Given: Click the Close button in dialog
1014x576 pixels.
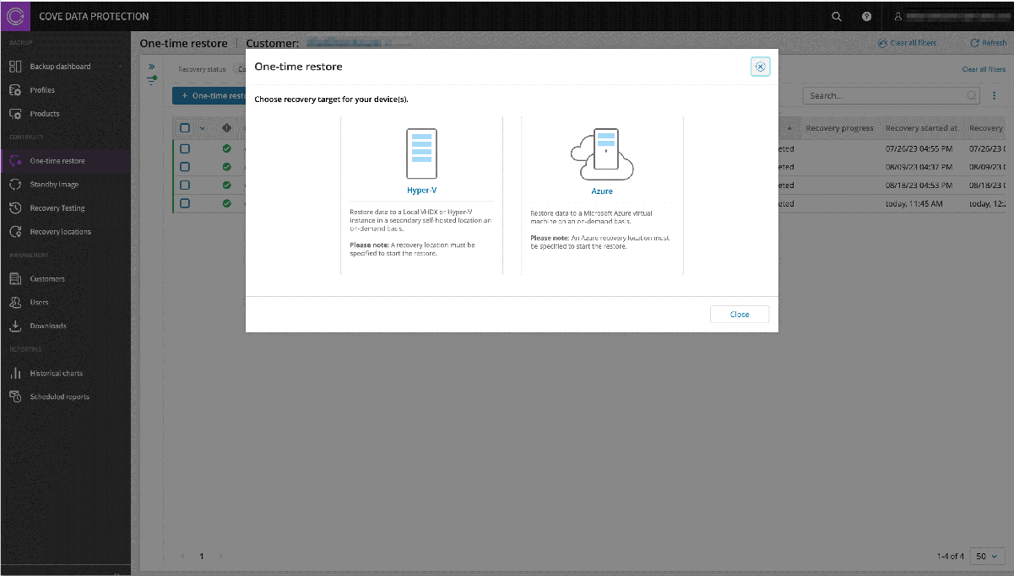Looking at the screenshot, I should 740,315.
